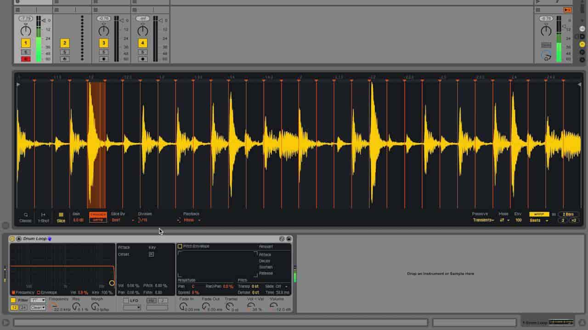Expand the Preserve Transients dropdown
Viewport: 588px width, 330px height.
484,220
